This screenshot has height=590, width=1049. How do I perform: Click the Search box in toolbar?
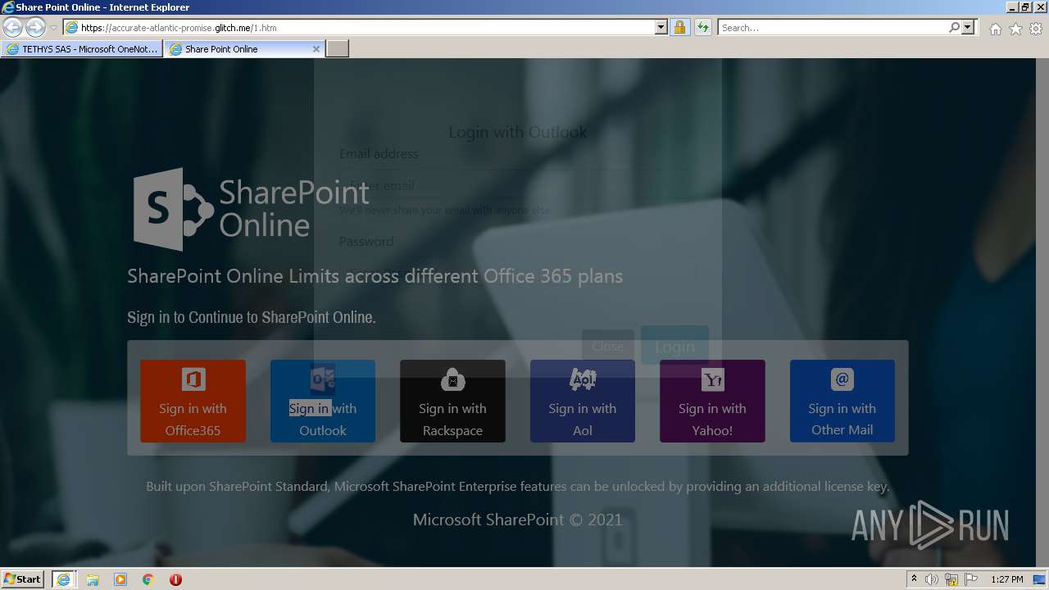833,27
